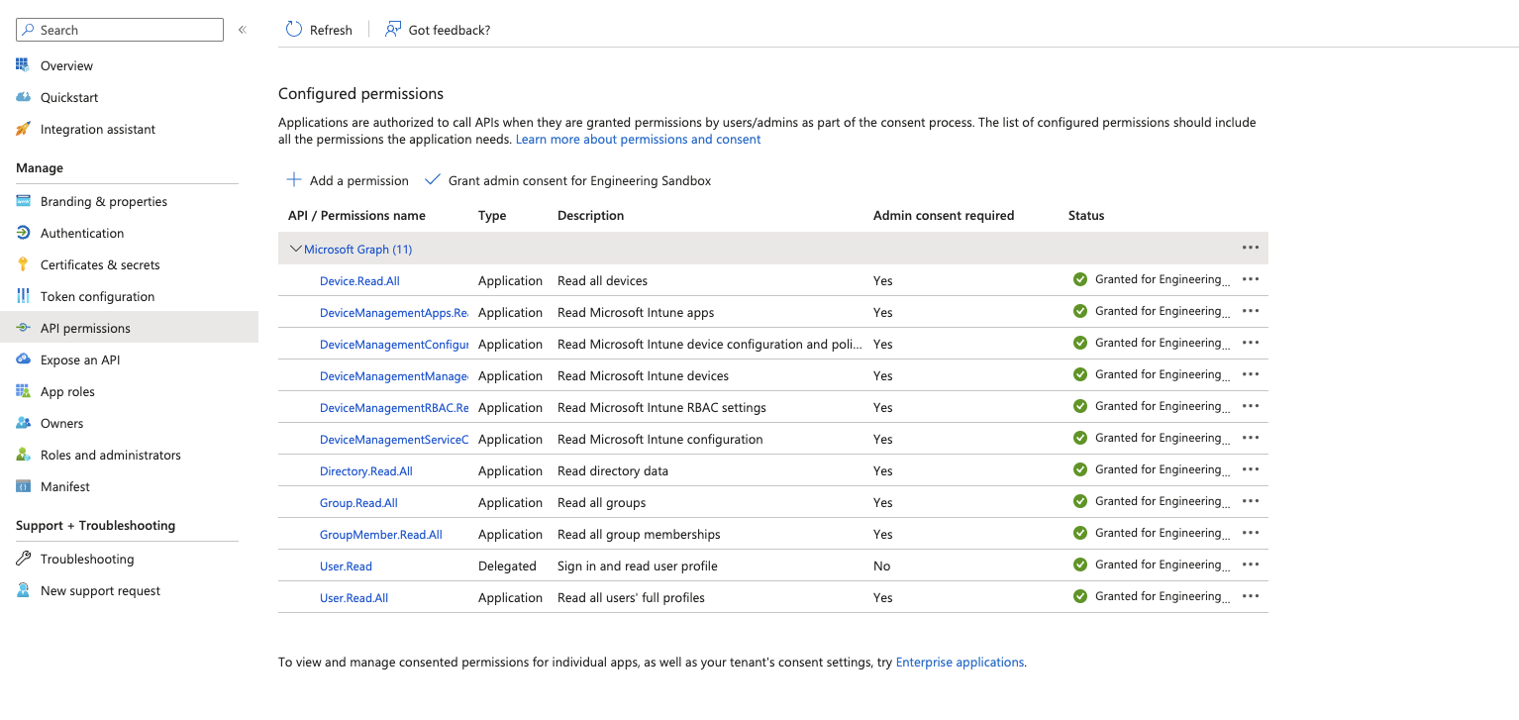Click green granted check icon for User.Read row

coord(1080,565)
